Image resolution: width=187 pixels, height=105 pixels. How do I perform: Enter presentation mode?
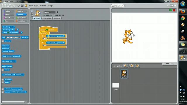[x=175, y=6]
